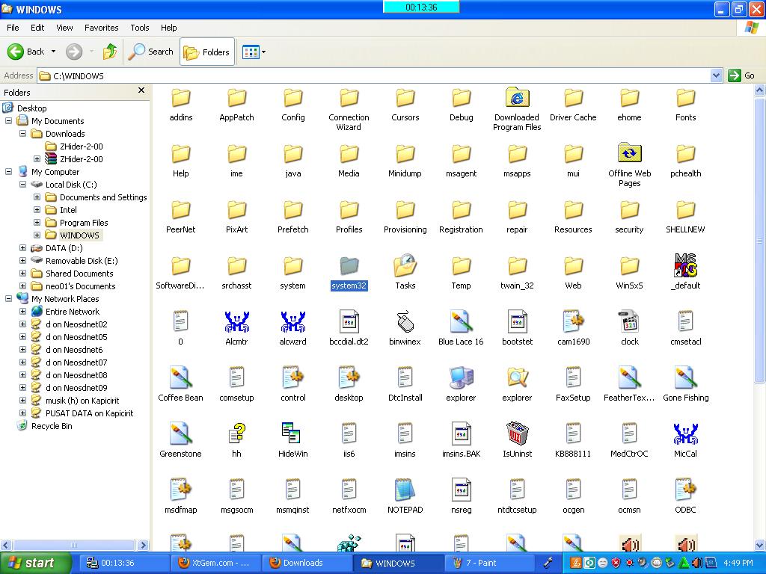The height and width of the screenshot is (574, 766).
Task: Open the Edit menu
Action: [37, 28]
